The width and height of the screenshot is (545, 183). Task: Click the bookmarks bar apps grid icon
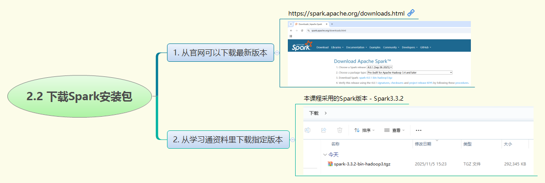click(291, 36)
